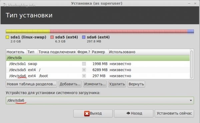
Task: Click the Удалить button
Action: coord(117,84)
